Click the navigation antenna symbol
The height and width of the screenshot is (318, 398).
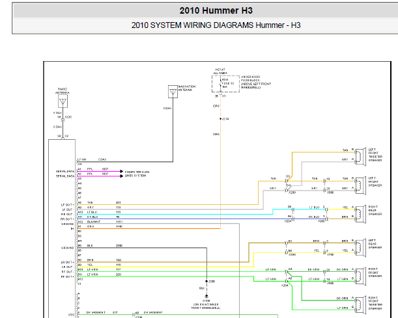coord(173,92)
